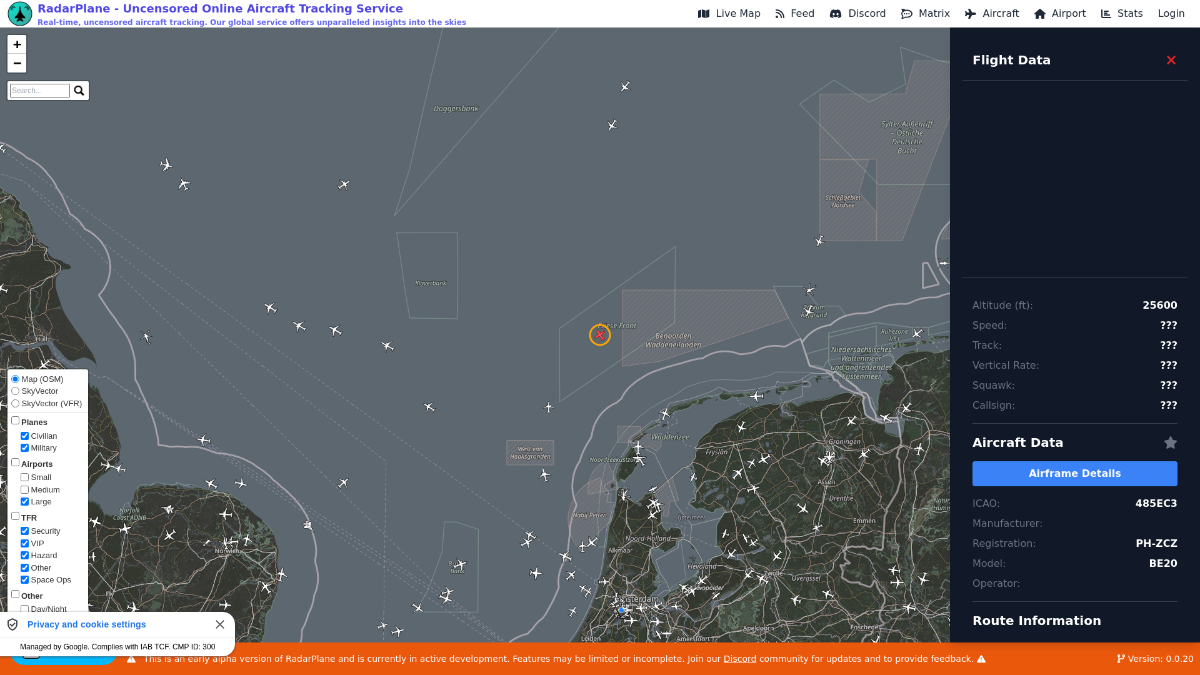Dismiss the privacy and cookie settings bar

point(220,624)
